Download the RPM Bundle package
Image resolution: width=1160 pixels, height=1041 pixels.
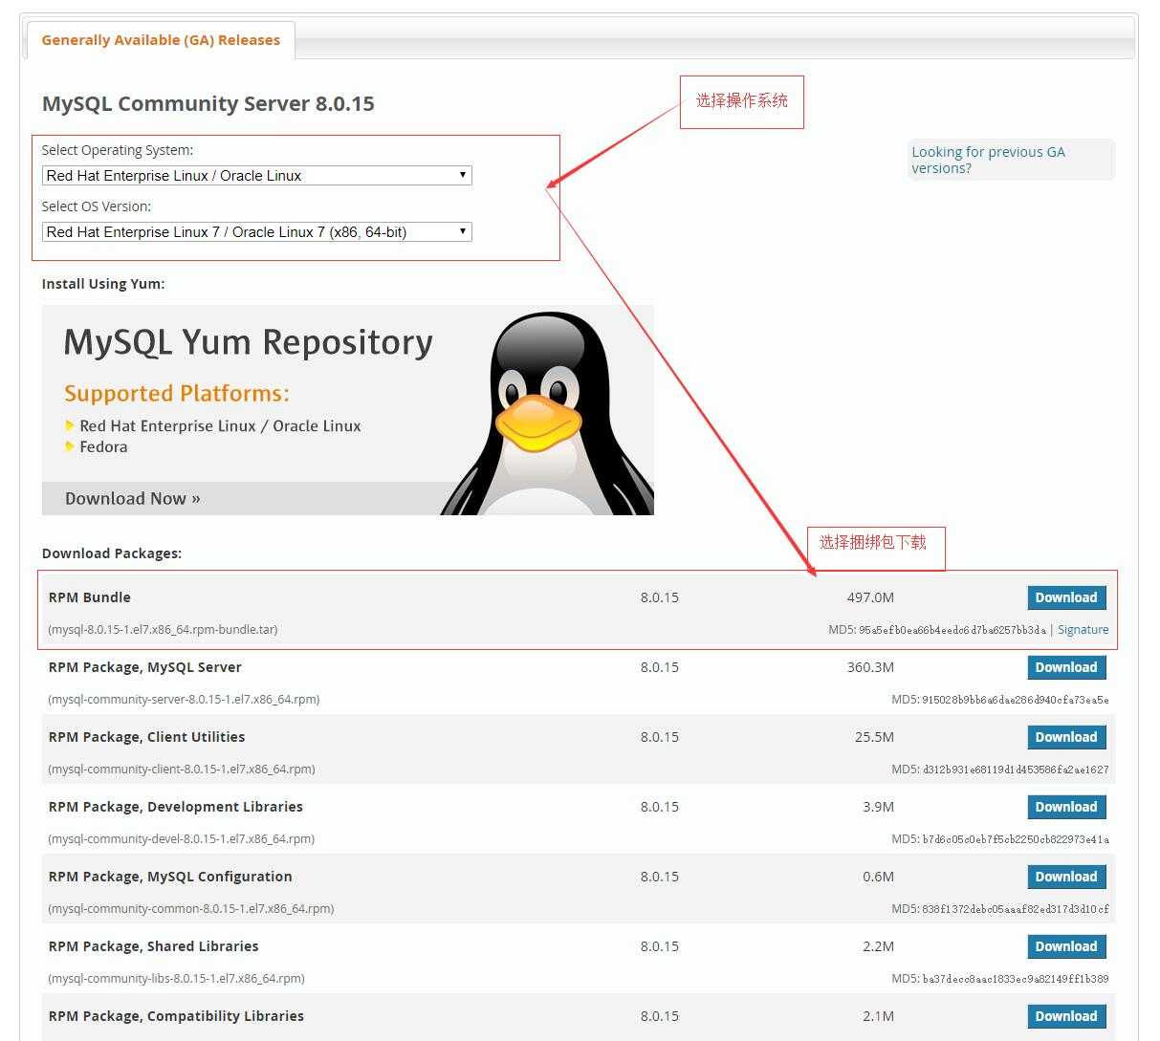tap(1066, 597)
